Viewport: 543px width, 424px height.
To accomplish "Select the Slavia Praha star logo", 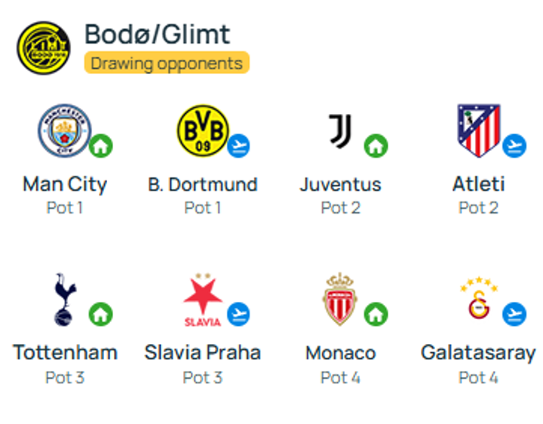I will point(202,300).
